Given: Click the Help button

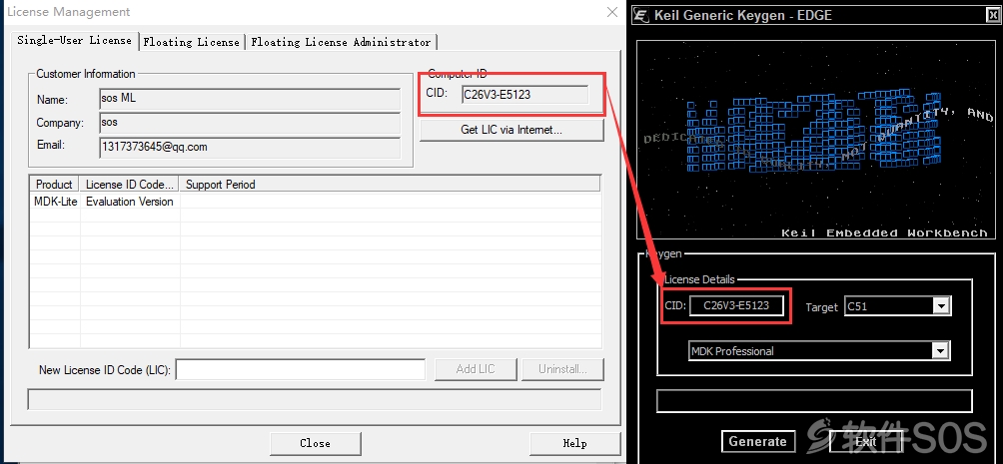Looking at the screenshot, I should tap(575, 443).
